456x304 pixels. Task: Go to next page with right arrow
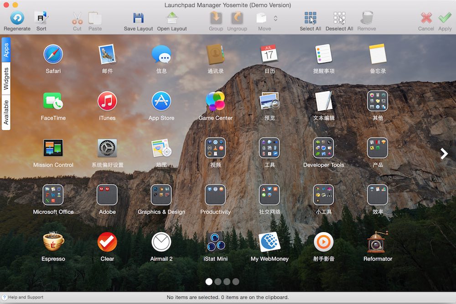tap(444, 154)
